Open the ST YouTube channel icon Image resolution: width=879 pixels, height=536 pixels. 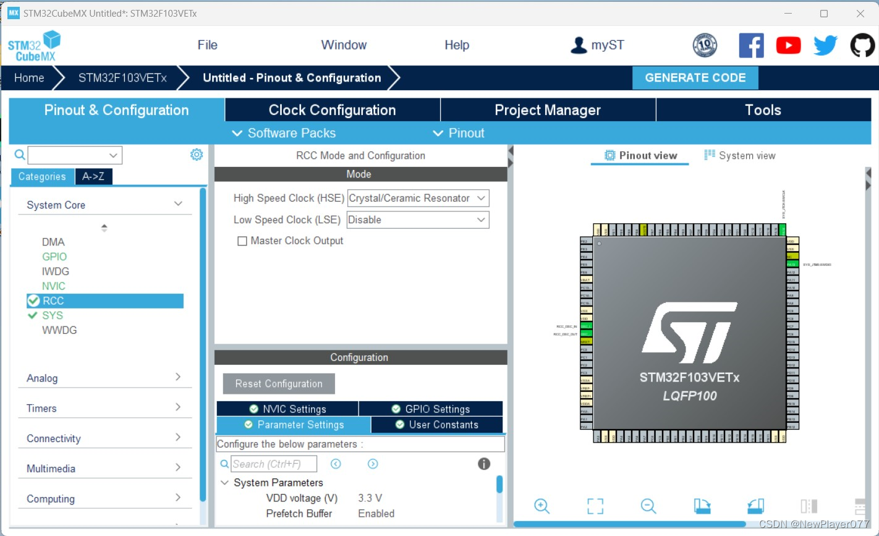pyautogui.click(x=788, y=44)
